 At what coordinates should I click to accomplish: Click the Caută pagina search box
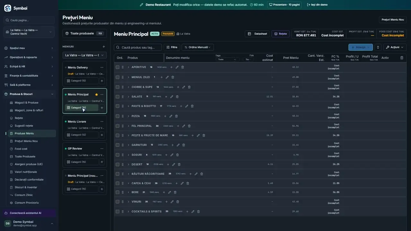(x=29, y=20)
